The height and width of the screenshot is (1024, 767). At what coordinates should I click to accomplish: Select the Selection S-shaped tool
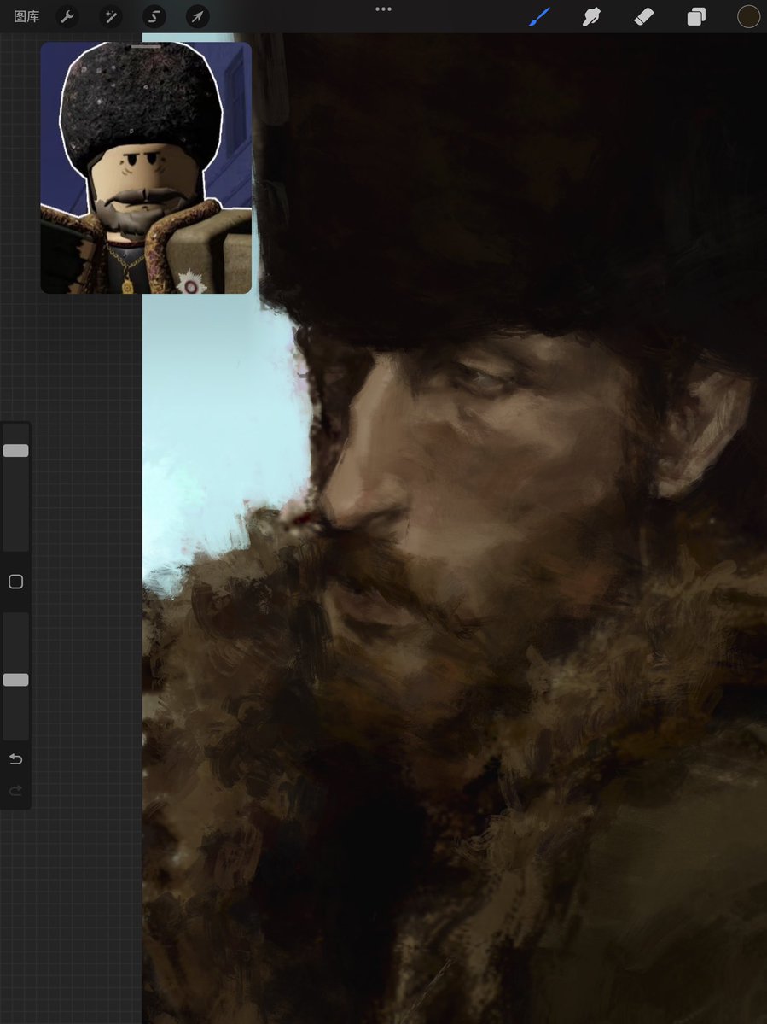click(154, 17)
